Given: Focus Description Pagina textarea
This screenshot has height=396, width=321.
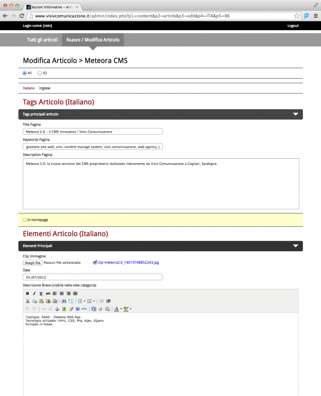Looking at the screenshot, I should pyautogui.click(x=161, y=184).
